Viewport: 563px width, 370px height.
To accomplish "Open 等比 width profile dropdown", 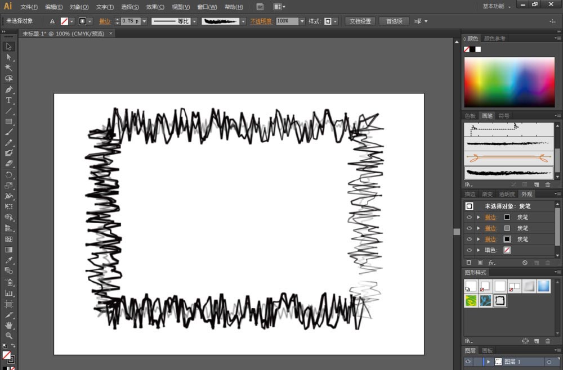I will point(194,21).
